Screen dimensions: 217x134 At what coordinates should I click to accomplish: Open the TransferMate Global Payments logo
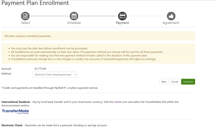(x=15, y=111)
